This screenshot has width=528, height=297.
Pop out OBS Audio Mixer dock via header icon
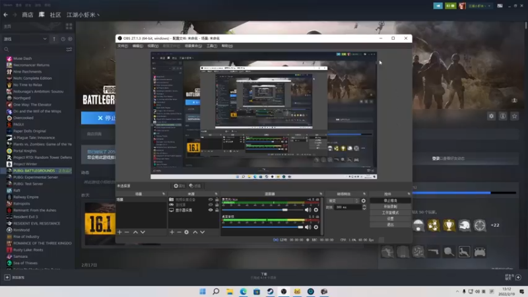[321, 194]
